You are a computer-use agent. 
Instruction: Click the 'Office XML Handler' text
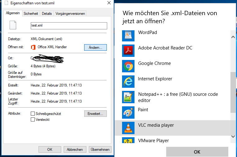52,47
